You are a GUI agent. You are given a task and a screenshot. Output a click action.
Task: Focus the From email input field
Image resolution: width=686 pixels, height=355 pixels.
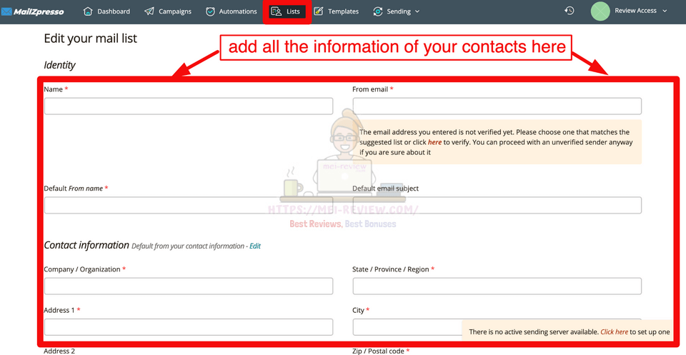[x=497, y=106]
